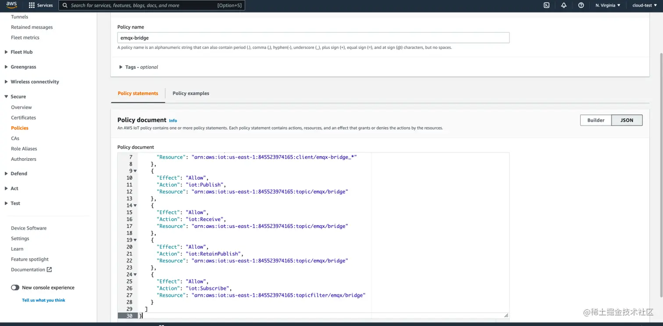Select Policies in the sidebar
Image resolution: width=663 pixels, height=326 pixels.
[20, 128]
